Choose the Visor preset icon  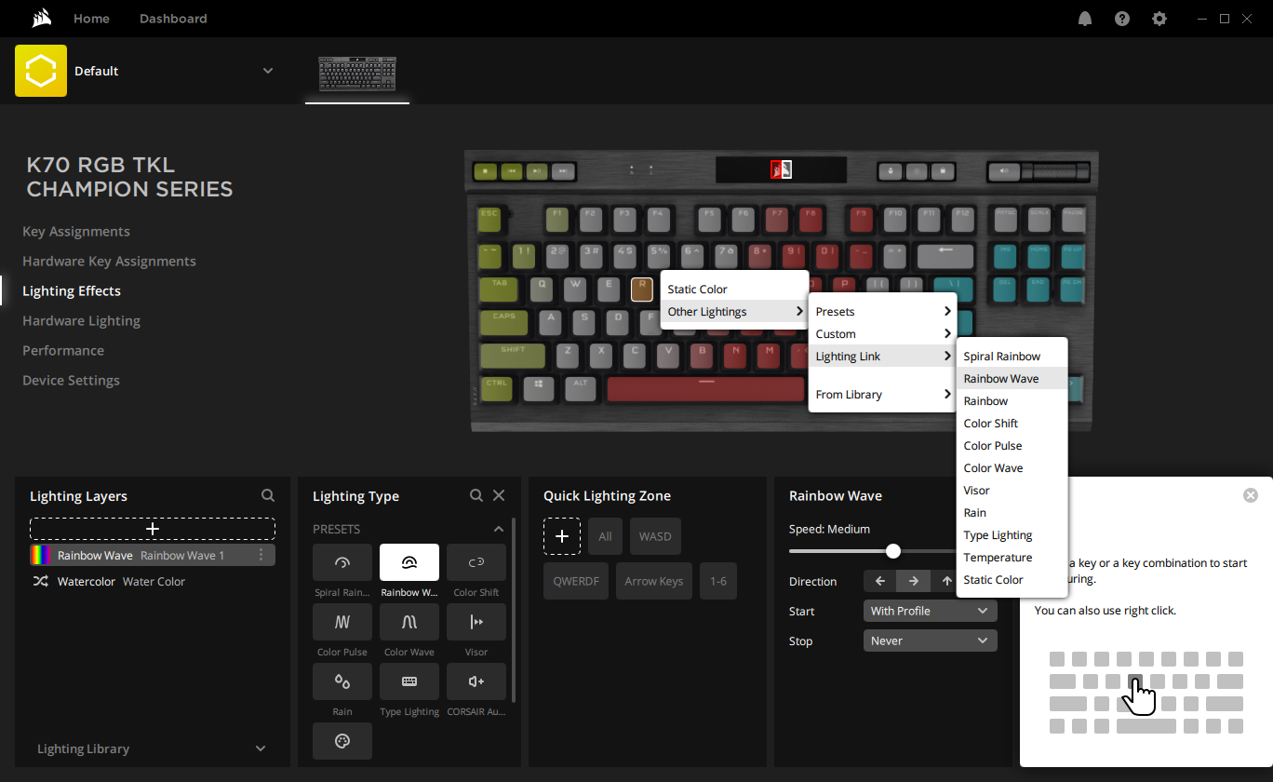point(476,622)
